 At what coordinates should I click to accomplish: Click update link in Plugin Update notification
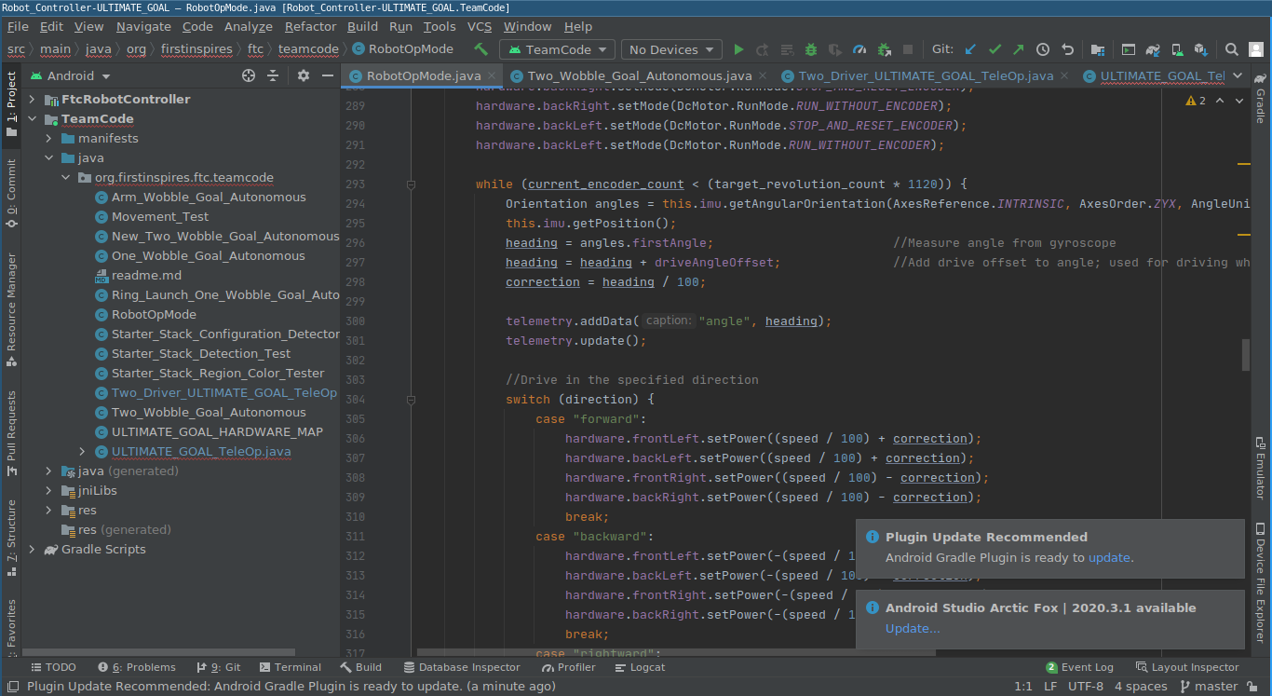(x=1109, y=557)
